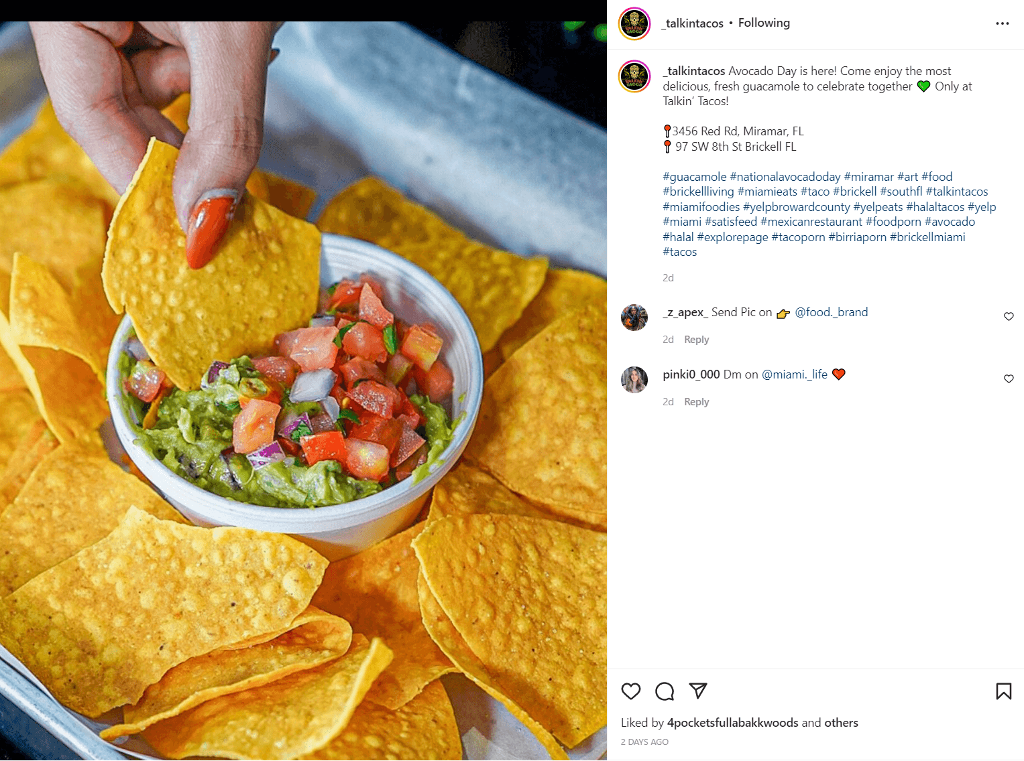Open the @miami._life mention
This screenshot has width=1024, height=761.
[794, 374]
